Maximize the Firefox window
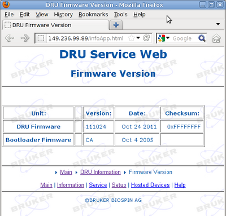This screenshot has width=226, height=216. [211, 5]
